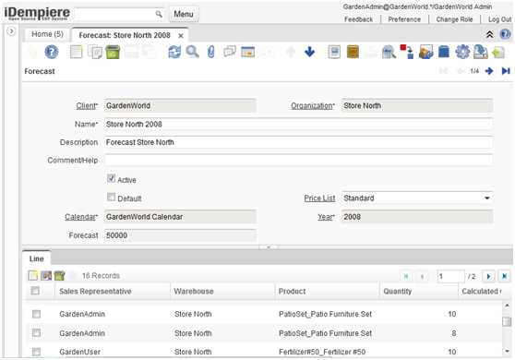Open the Process gear icon
515x360 pixels.
click(462, 52)
